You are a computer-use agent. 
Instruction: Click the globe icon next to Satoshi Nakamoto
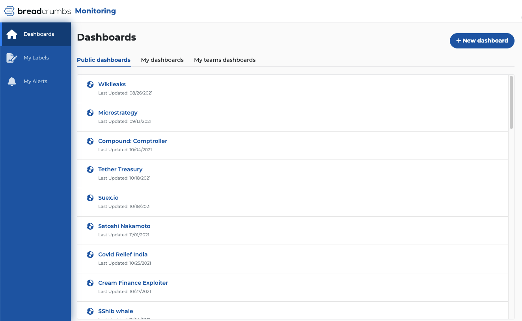(x=90, y=226)
